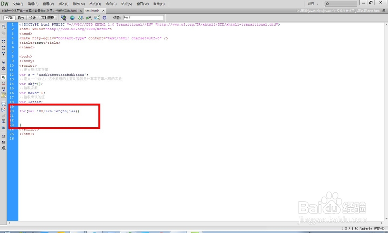
Task: Open the 查看(V) menu
Action: point(48,4)
